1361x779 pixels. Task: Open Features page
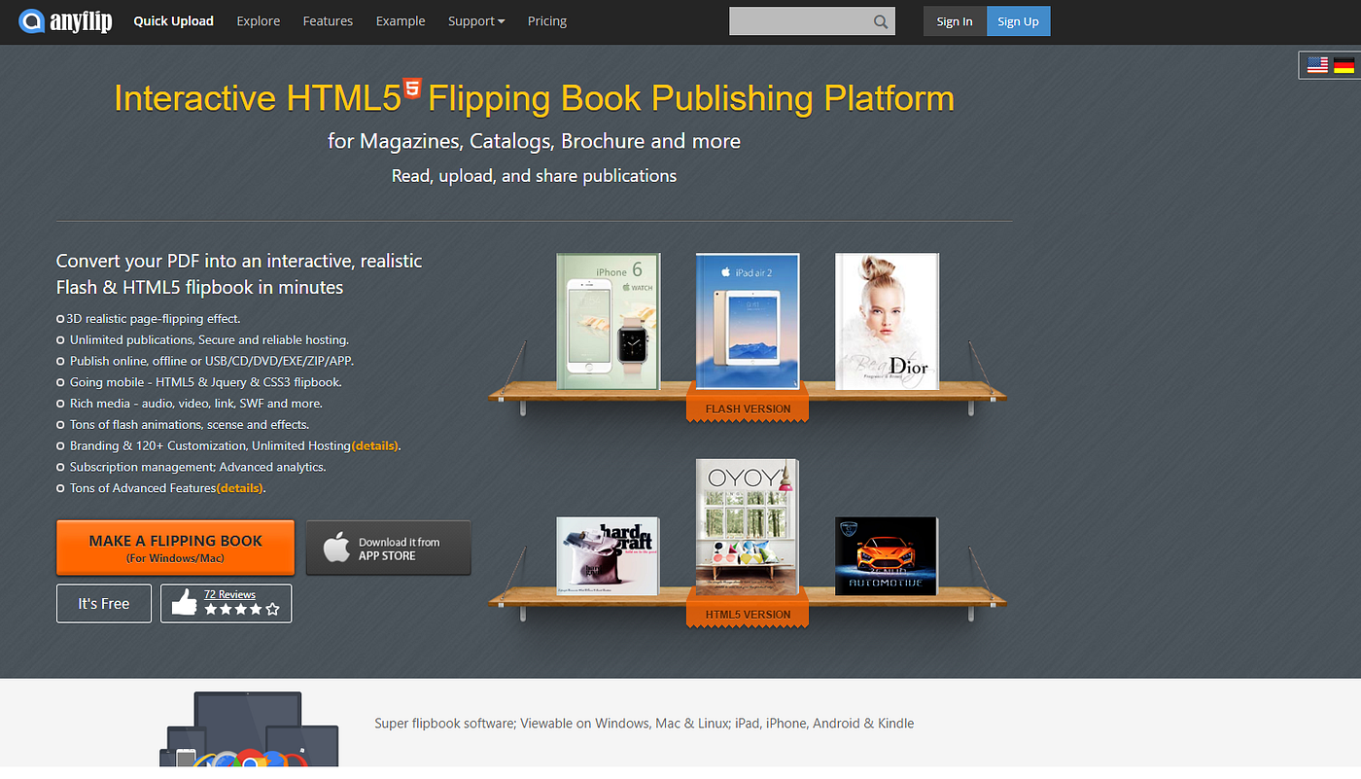(x=328, y=21)
